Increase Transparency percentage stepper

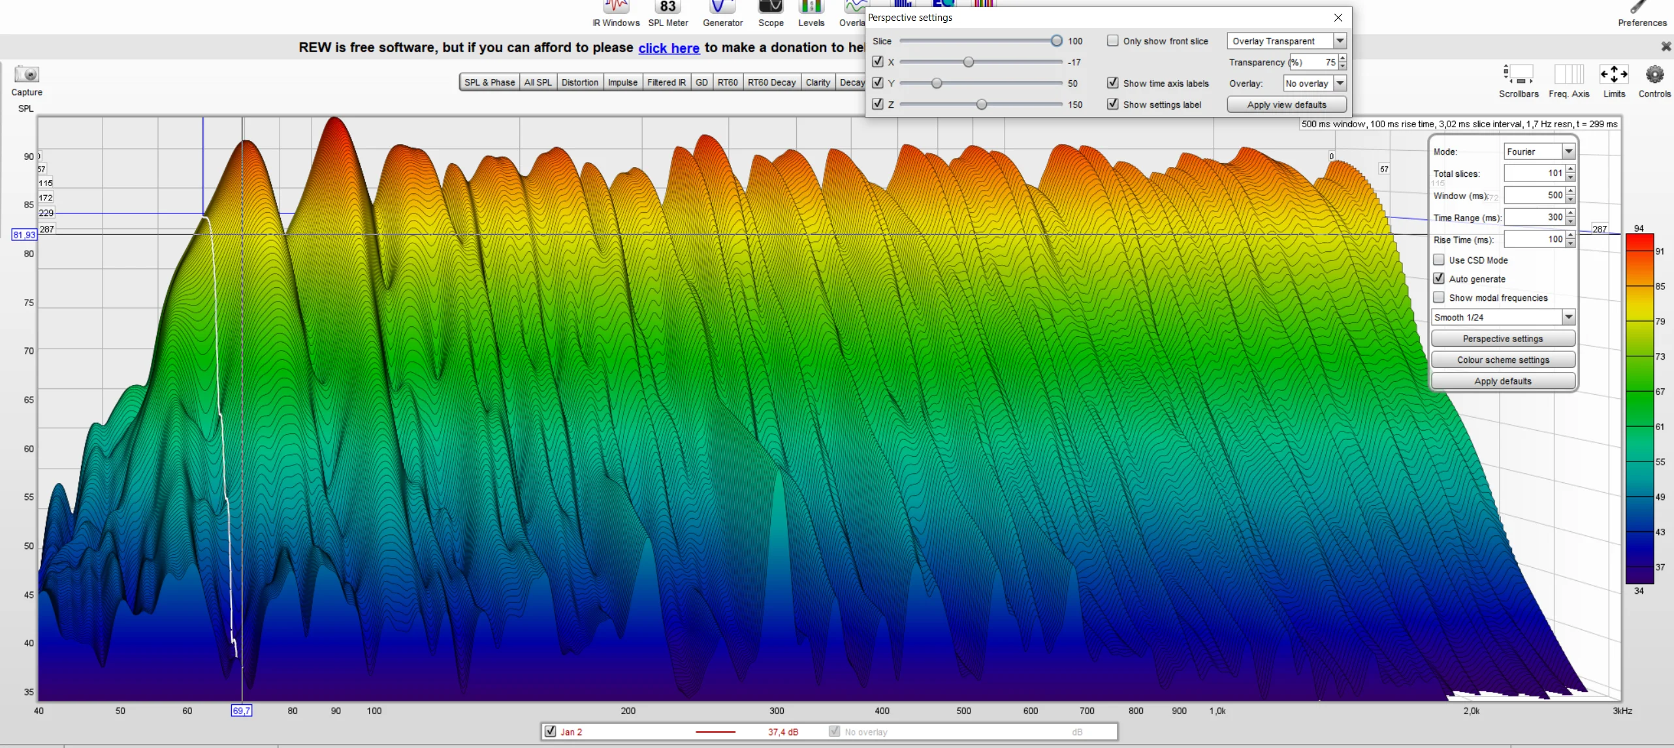(x=1342, y=58)
